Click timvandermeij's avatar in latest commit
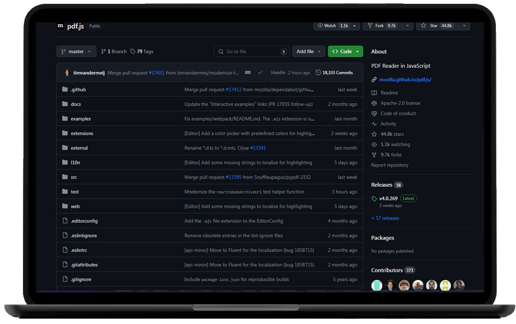 click(67, 73)
